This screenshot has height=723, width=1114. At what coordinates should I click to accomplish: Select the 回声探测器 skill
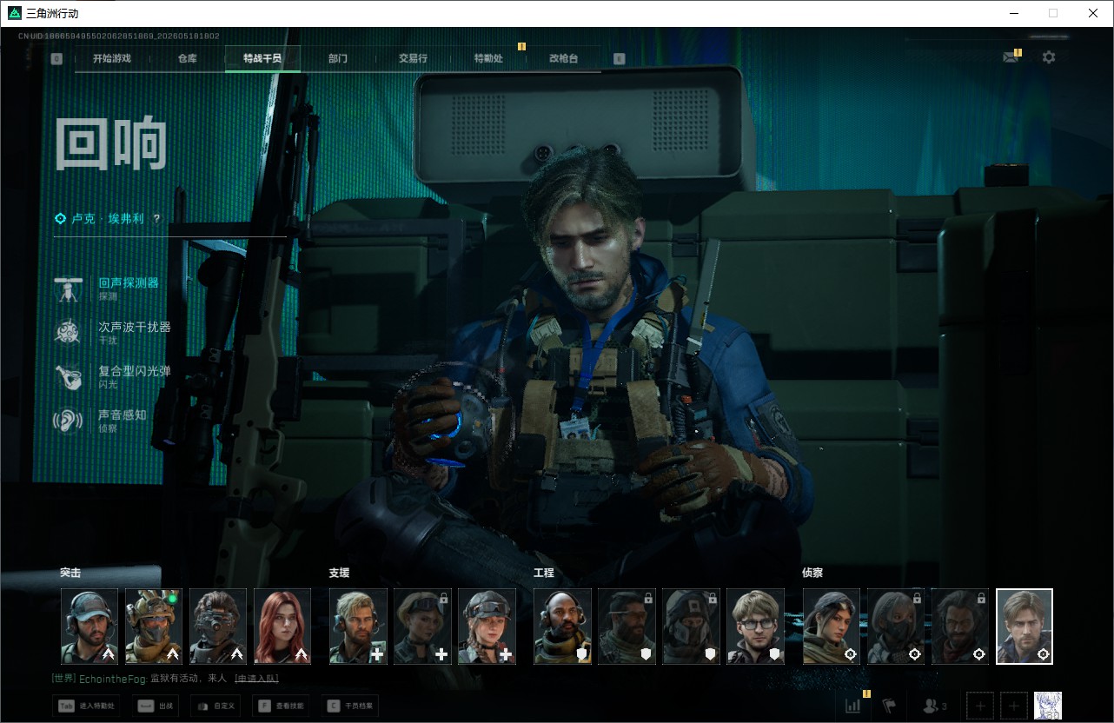(113, 288)
